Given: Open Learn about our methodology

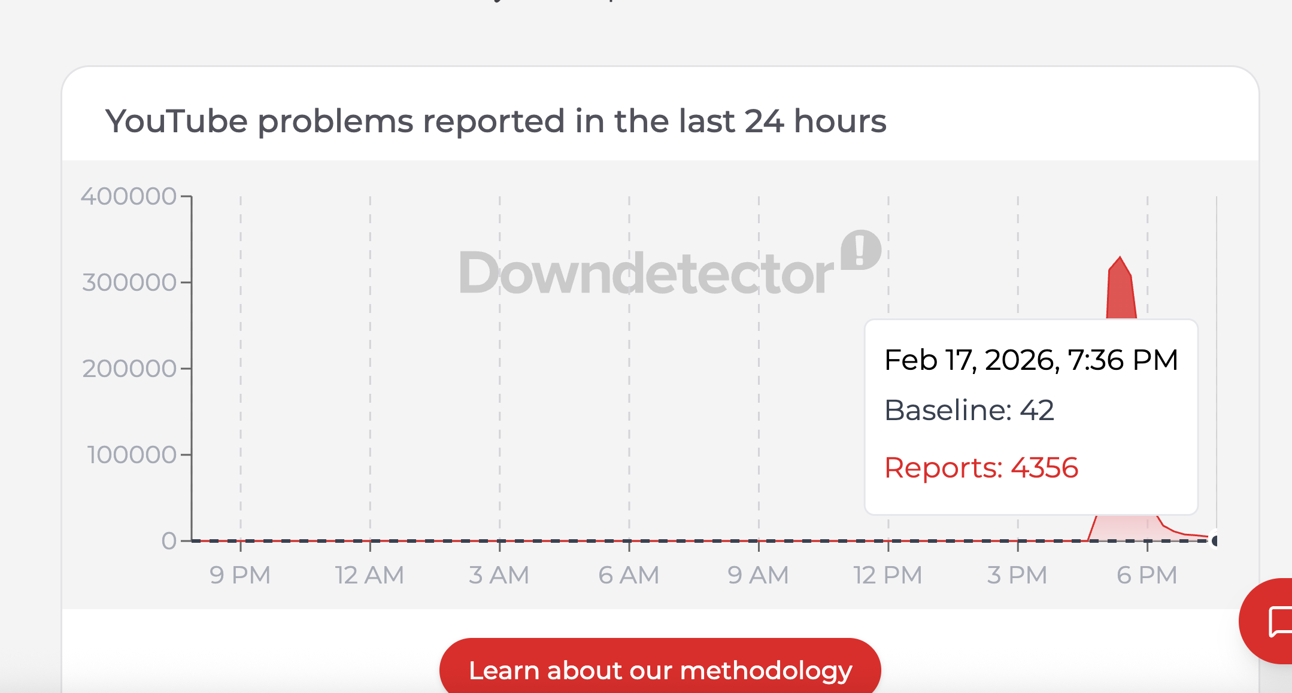Looking at the screenshot, I should click(x=660, y=670).
